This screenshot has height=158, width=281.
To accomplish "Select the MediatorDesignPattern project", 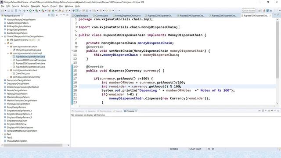I will pyautogui.click(x=18, y=97).
